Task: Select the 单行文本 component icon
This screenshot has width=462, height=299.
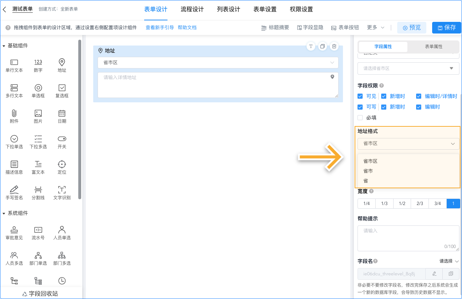Action: pos(14,62)
